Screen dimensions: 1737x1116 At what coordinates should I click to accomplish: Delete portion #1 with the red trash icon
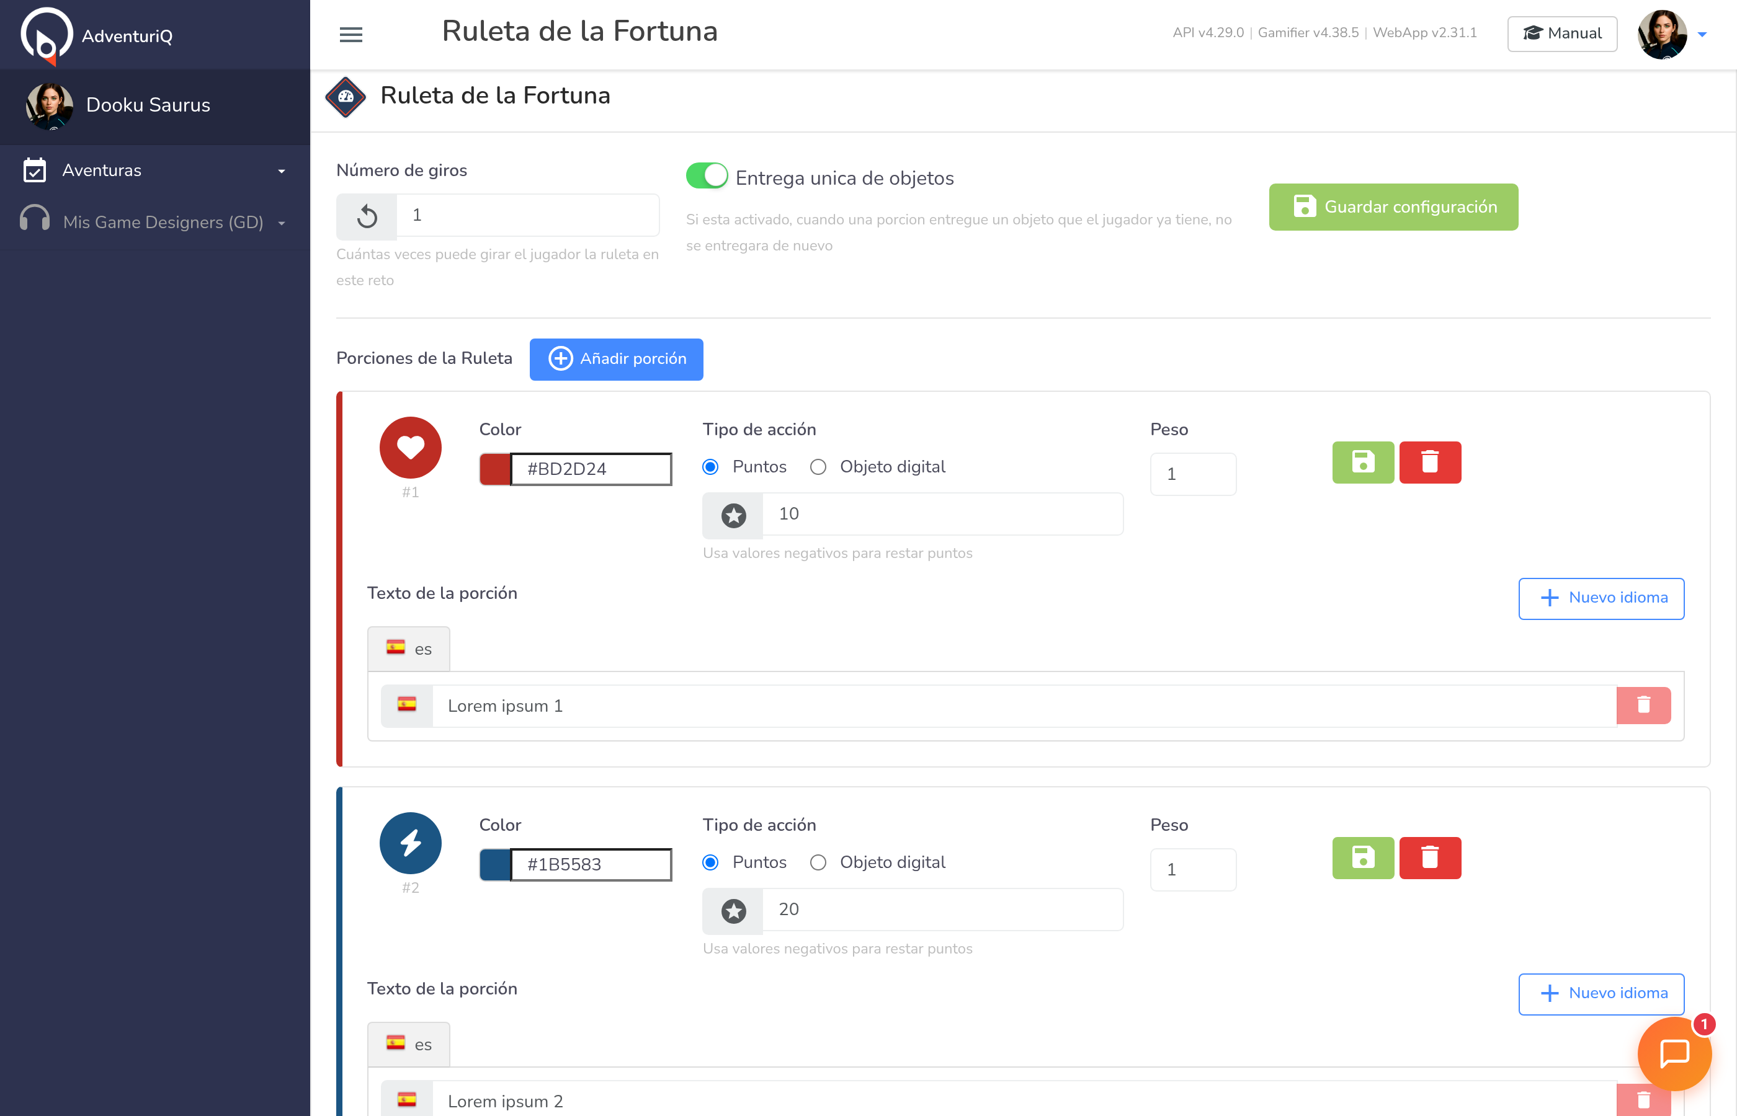pyautogui.click(x=1430, y=463)
